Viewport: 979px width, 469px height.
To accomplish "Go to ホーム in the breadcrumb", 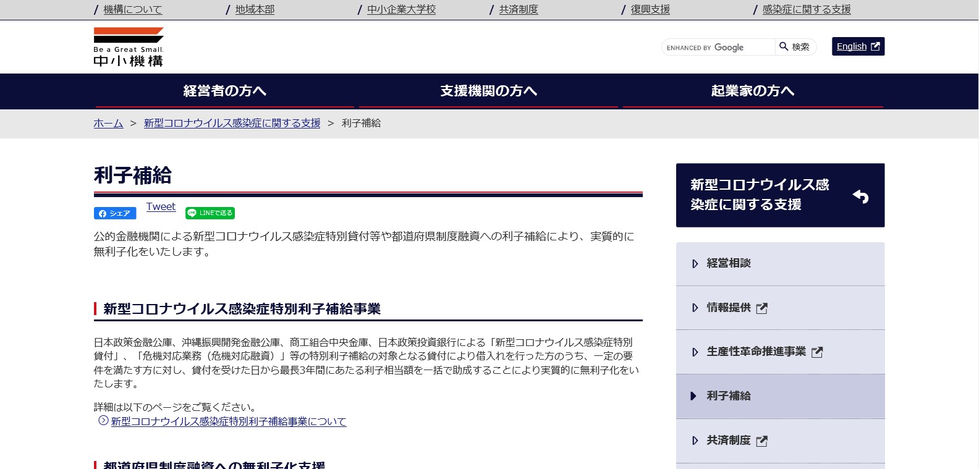I will pyautogui.click(x=108, y=123).
